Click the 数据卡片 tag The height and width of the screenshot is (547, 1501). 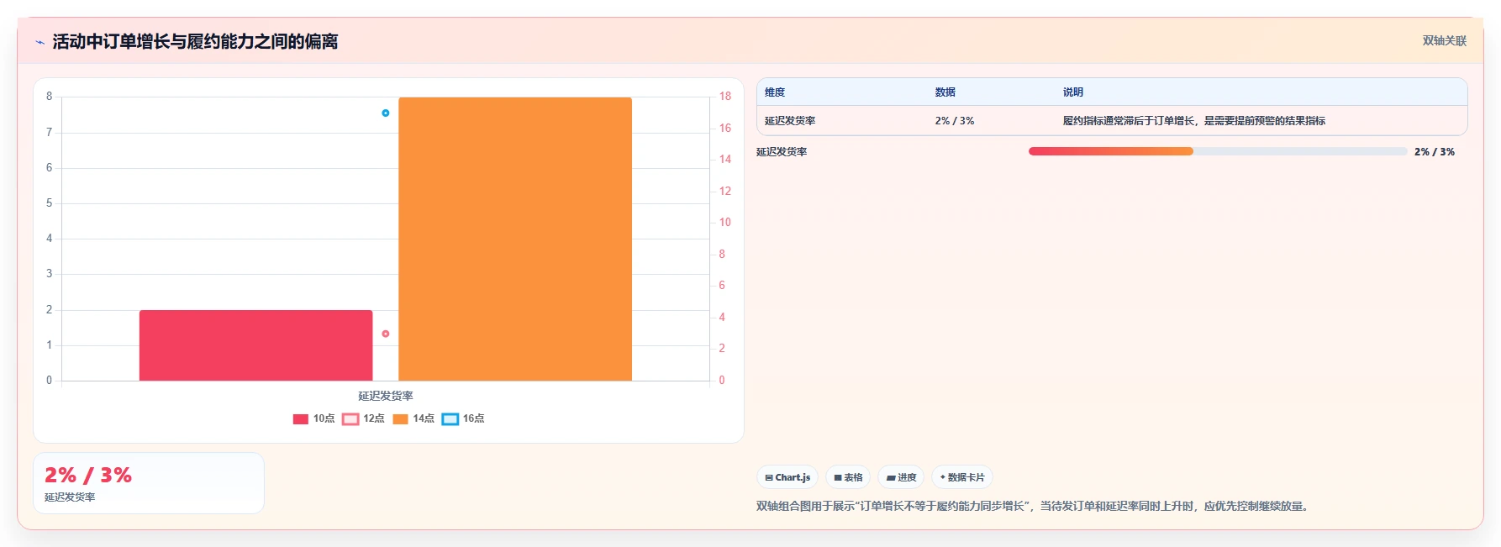(x=962, y=477)
